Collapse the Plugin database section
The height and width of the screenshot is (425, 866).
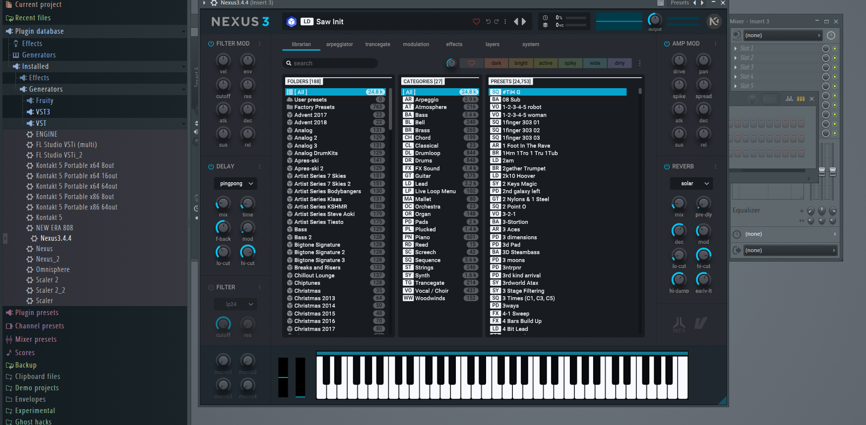point(184,31)
